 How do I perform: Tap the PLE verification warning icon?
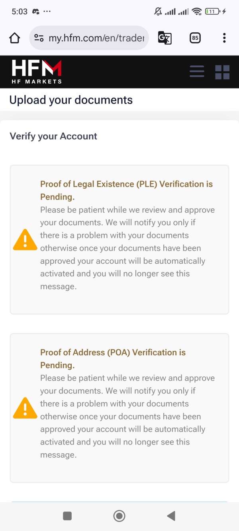[25, 240]
